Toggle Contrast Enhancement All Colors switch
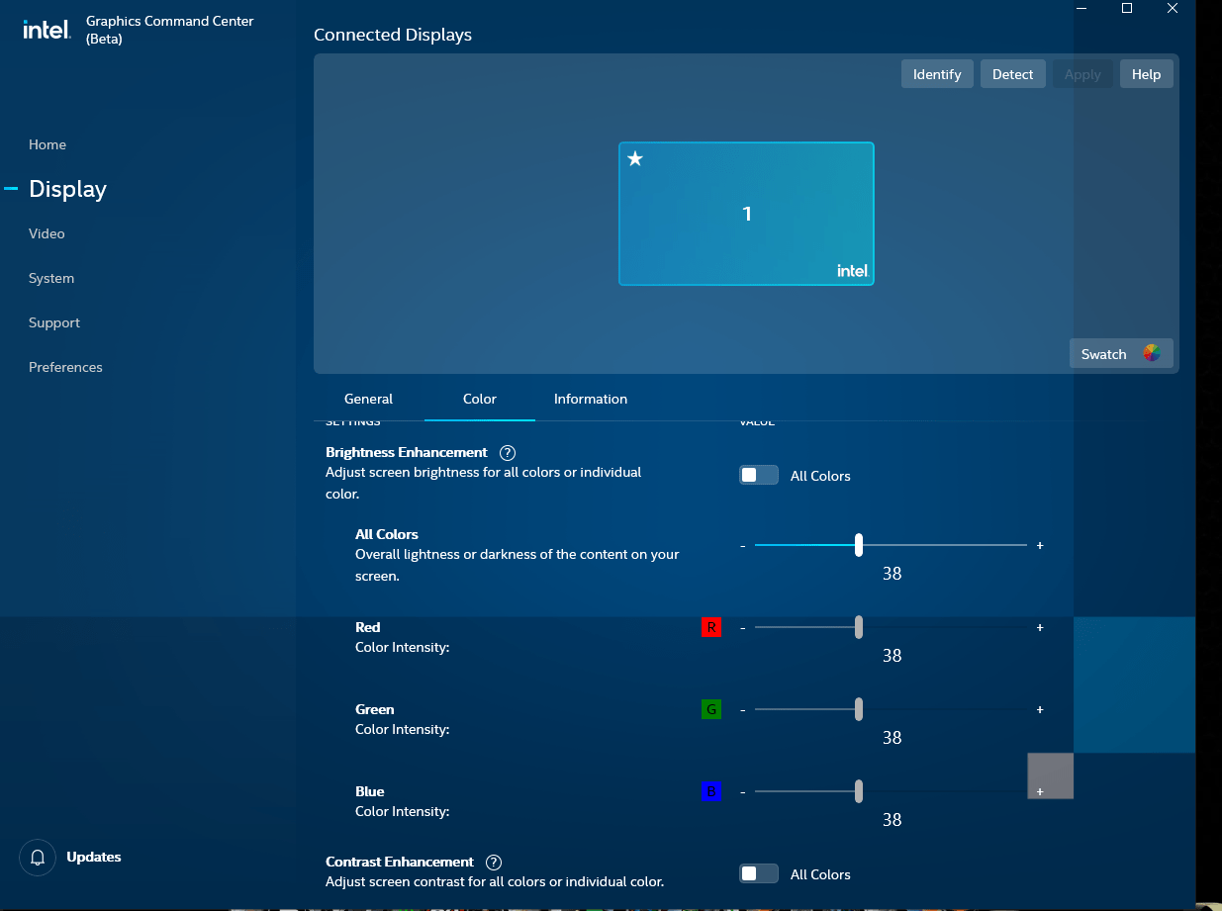Viewport: 1222px width, 911px height. [759, 874]
